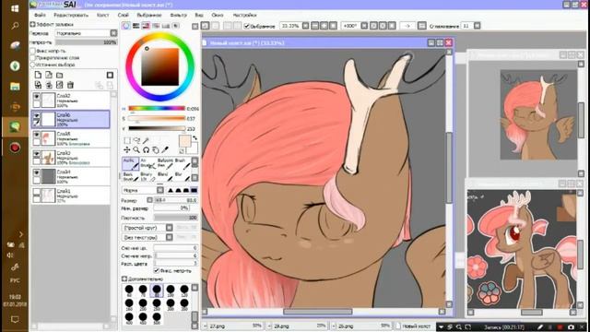Viewport: 590px width, 332px height.
Task: Open the rotation angle dropdown
Action: click(x=364, y=26)
